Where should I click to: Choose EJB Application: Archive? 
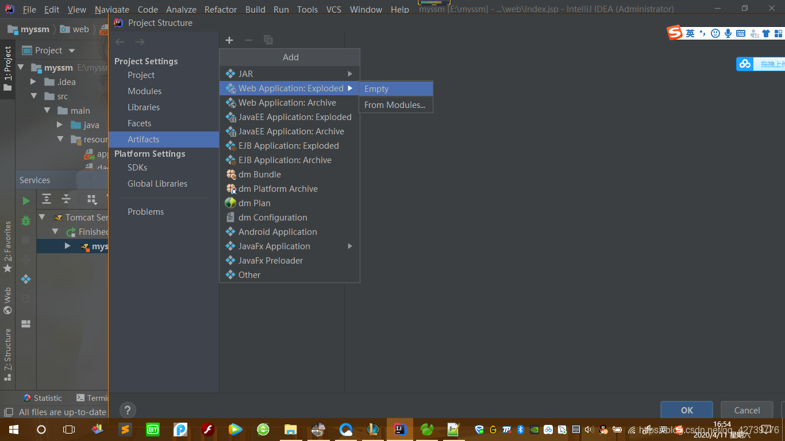point(290,160)
